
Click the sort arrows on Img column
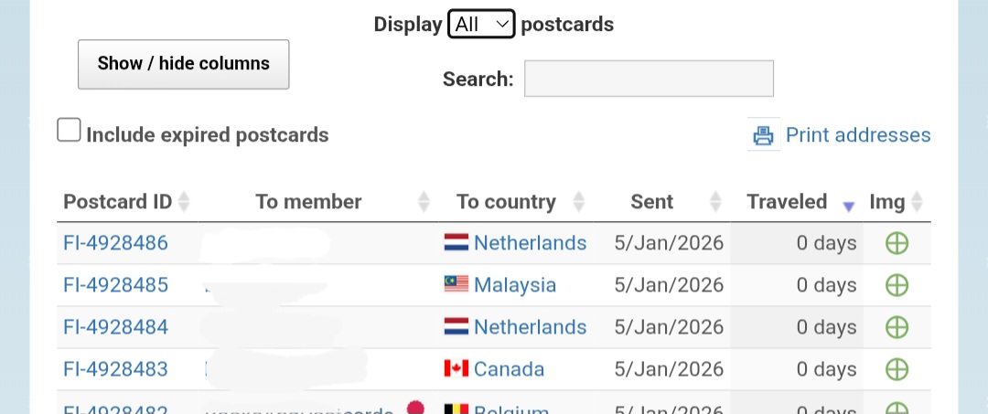917,202
